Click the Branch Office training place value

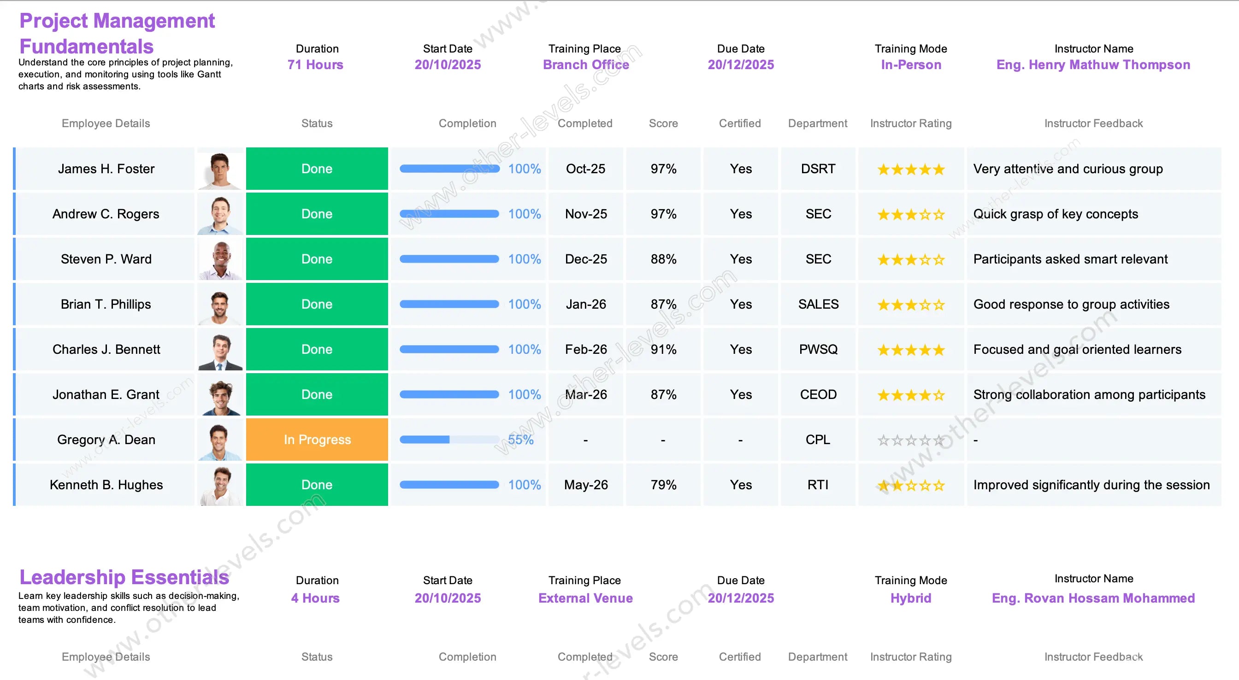tap(585, 65)
